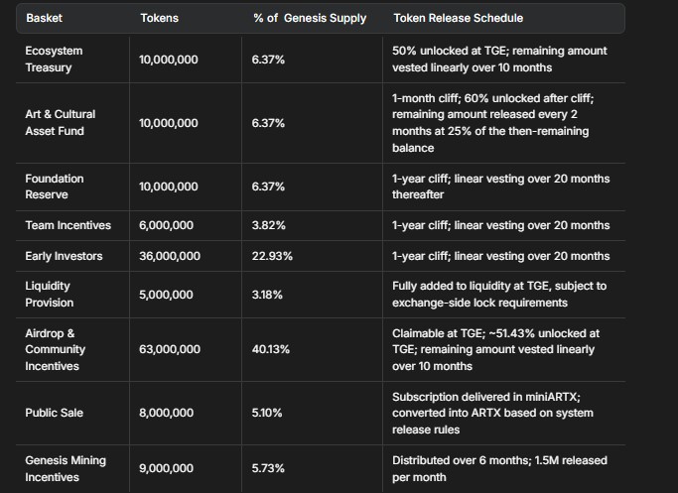
Task: Click the 63,000,000 tokens value
Action: [170, 349]
